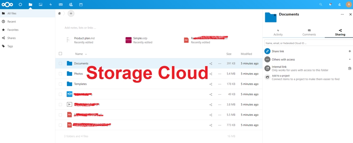
Task: Switch to the Activity tab
Action: (278, 32)
